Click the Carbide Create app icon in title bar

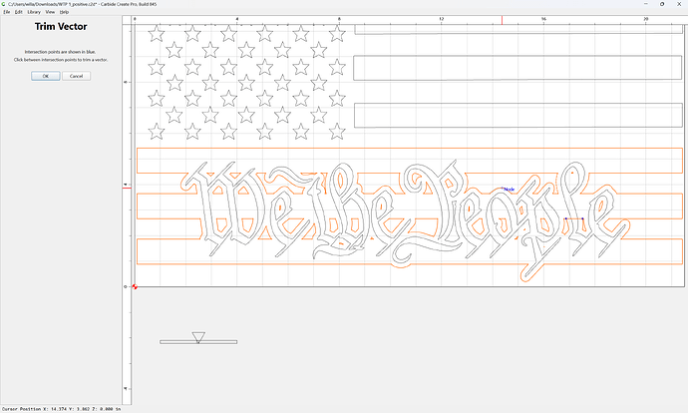[4, 4]
